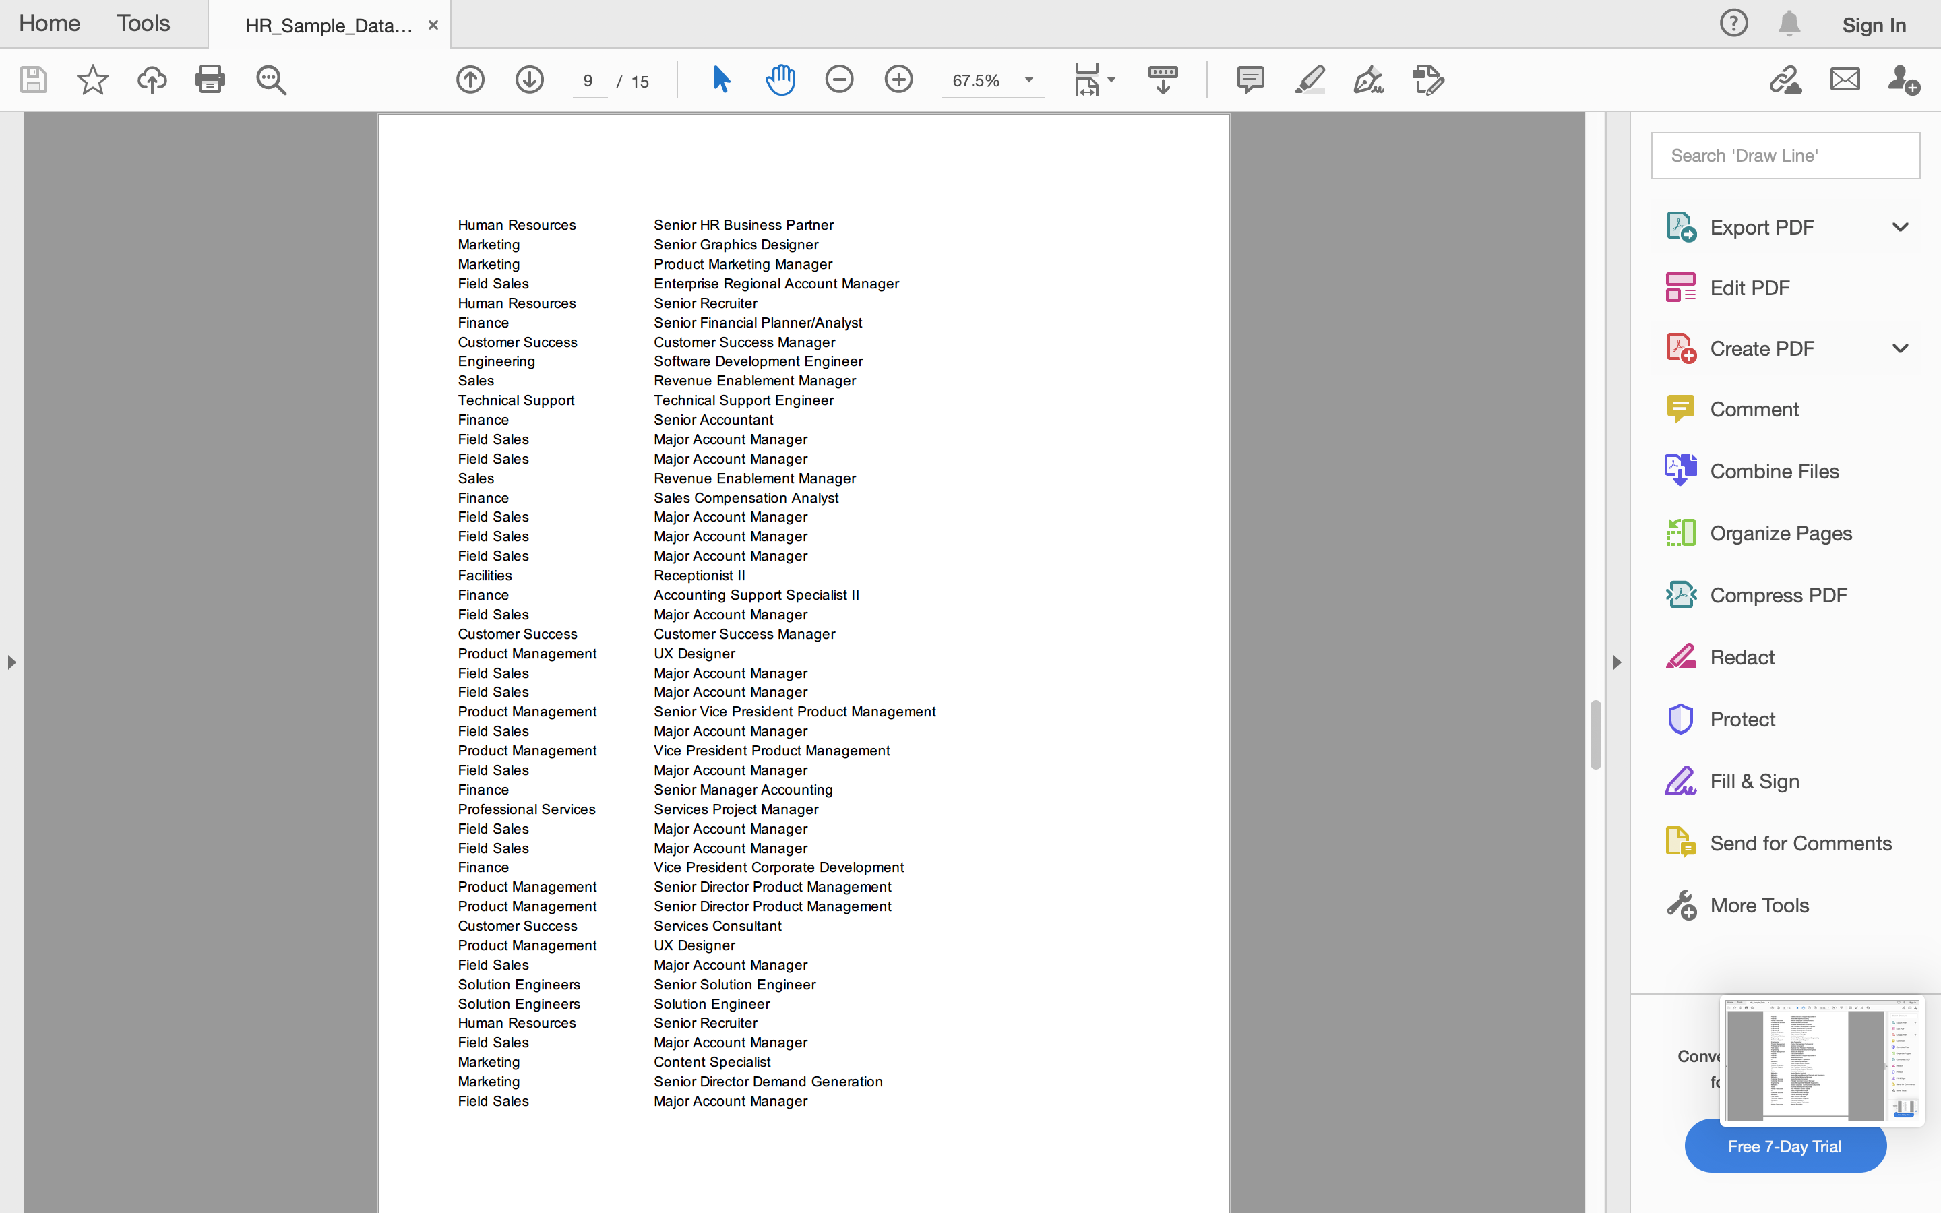Switch to the Tools tab
Screen dimensions: 1941x1213
pyautogui.click(x=143, y=24)
